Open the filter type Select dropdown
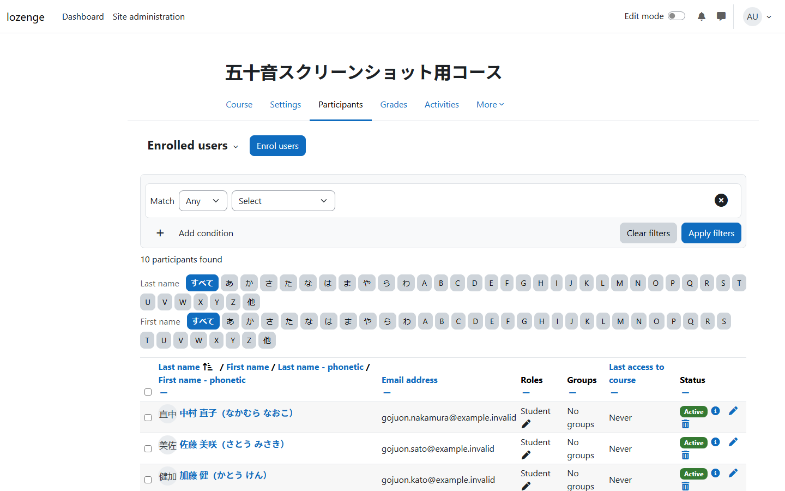The height and width of the screenshot is (491, 785). click(283, 201)
